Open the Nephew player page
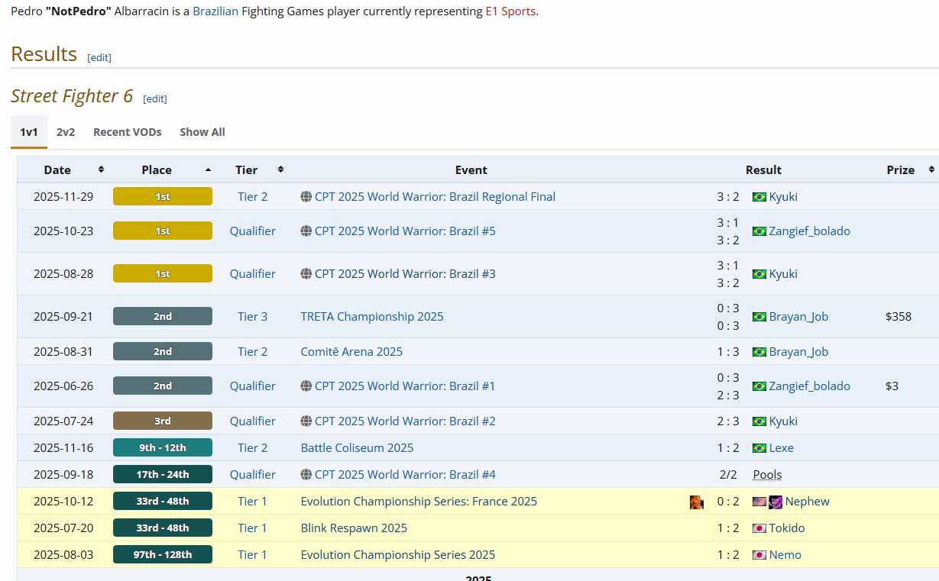939x581 pixels. pos(808,501)
